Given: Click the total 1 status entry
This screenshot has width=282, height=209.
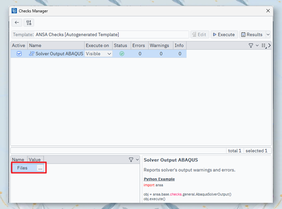Looking at the screenshot, I should (234, 151).
